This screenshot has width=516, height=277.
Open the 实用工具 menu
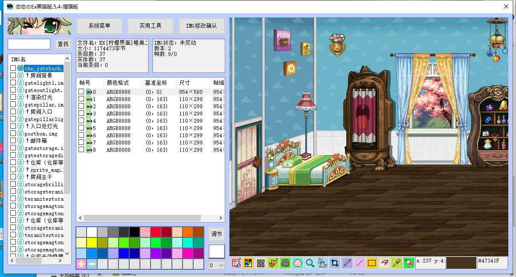(150, 26)
